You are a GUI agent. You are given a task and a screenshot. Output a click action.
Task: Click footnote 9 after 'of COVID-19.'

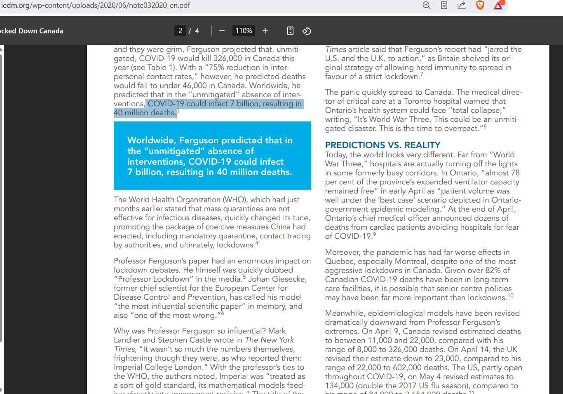pyautogui.click(x=374, y=234)
